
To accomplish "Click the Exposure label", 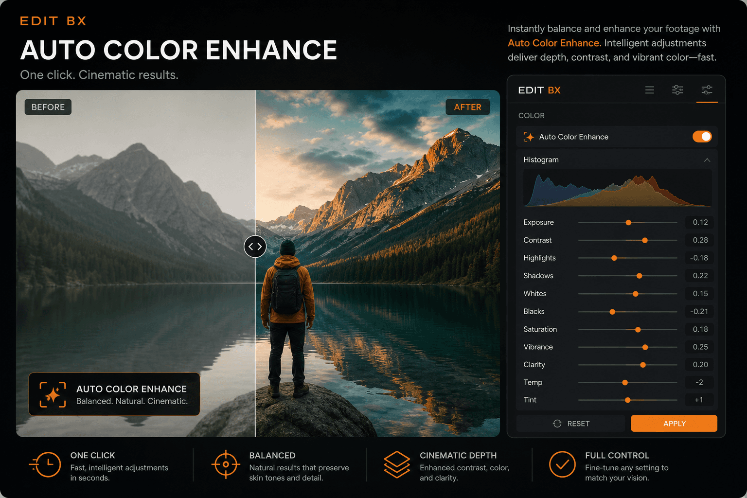I will tap(538, 222).
